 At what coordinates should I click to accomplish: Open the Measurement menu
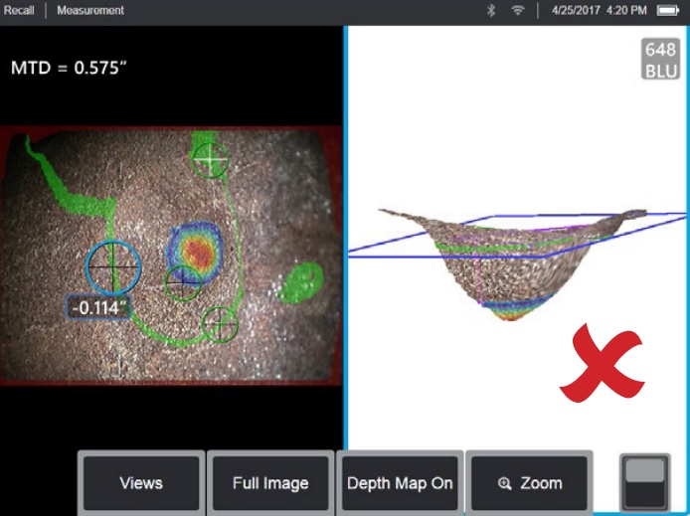point(90,10)
